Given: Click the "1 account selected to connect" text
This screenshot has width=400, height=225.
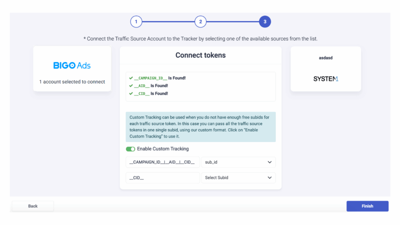Looking at the screenshot, I should pos(72,82).
